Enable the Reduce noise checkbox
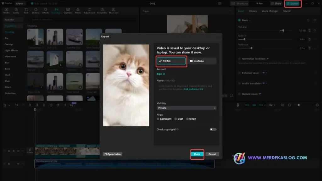The image size is (322, 181). pyautogui.click(x=239, y=94)
